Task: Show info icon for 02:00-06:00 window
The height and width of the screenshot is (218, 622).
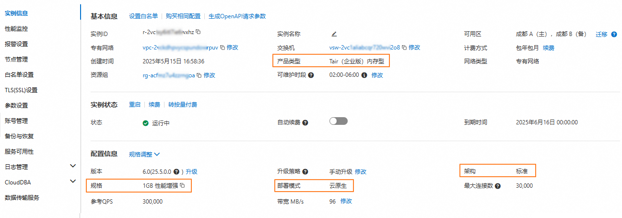Action: pyautogui.click(x=364, y=75)
